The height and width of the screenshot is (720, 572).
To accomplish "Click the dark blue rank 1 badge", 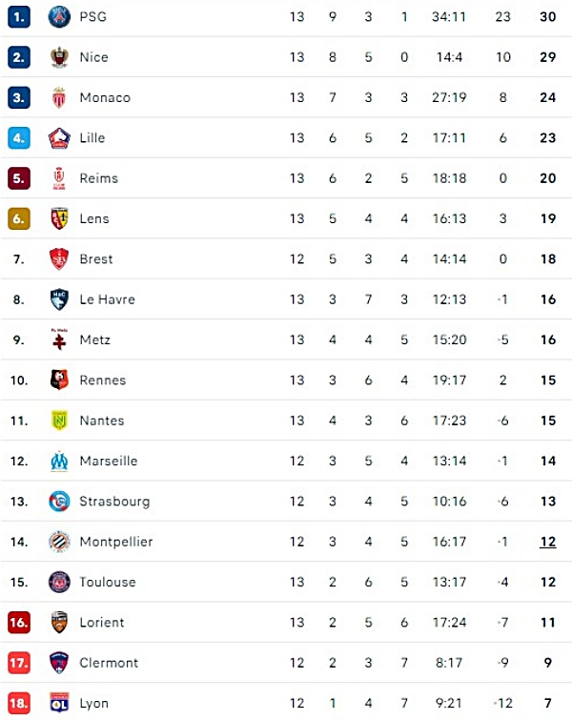I will tap(19, 17).
